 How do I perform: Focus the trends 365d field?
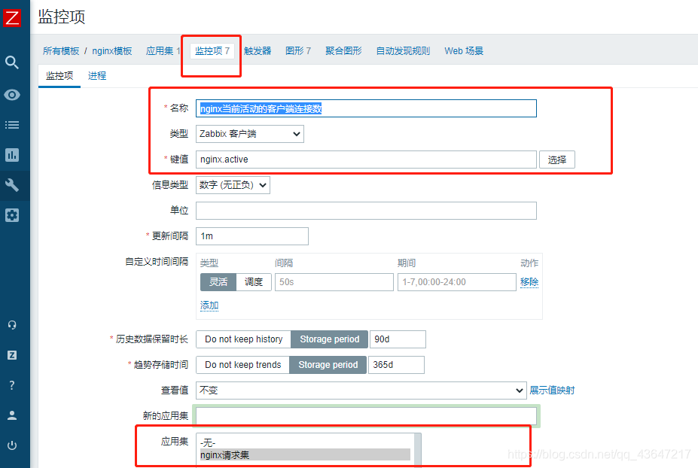(396, 365)
